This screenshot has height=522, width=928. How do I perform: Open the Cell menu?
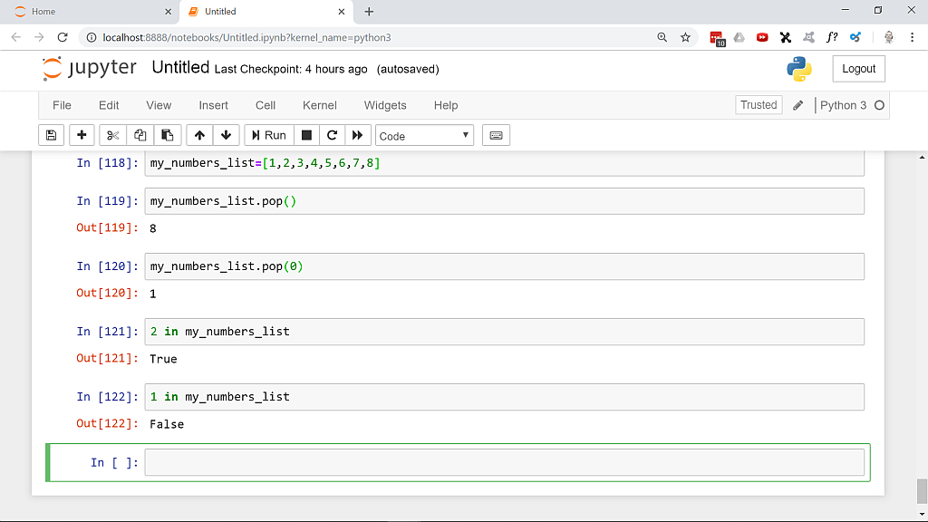[x=266, y=105]
